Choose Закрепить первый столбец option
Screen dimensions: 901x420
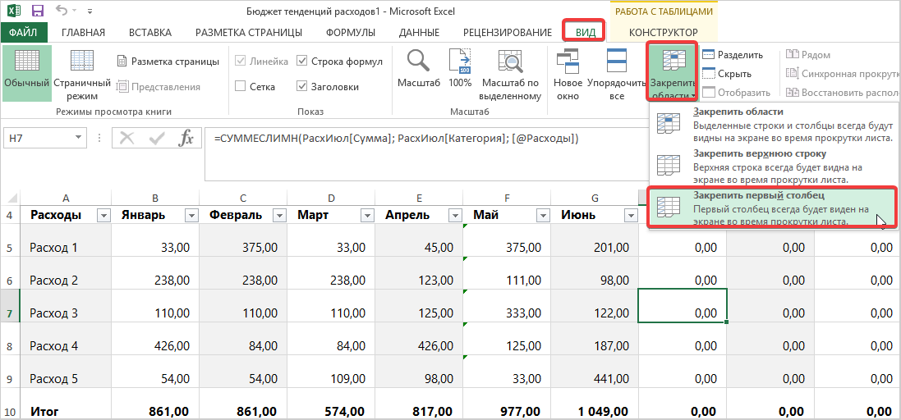(x=774, y=208)
